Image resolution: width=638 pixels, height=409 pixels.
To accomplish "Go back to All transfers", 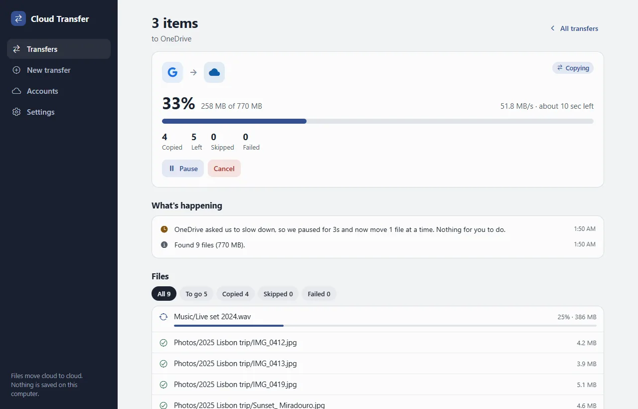I will 574,28.
